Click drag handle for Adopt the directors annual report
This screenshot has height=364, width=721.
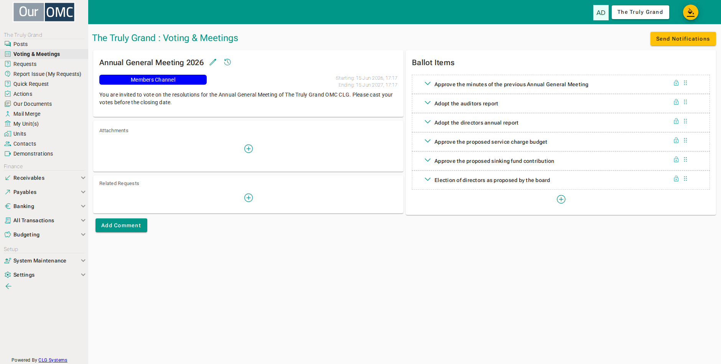click(685, 121)
